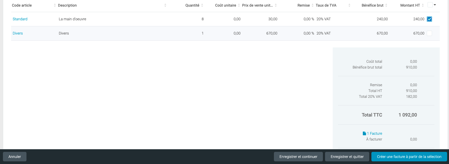The width and height of the screenshot is (449, 164).
Task: Uncheck the Standard row checkbox
Action: [x=429, y=19]
